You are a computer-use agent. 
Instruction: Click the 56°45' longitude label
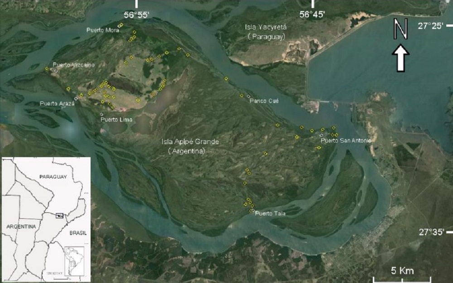(312, 14)
